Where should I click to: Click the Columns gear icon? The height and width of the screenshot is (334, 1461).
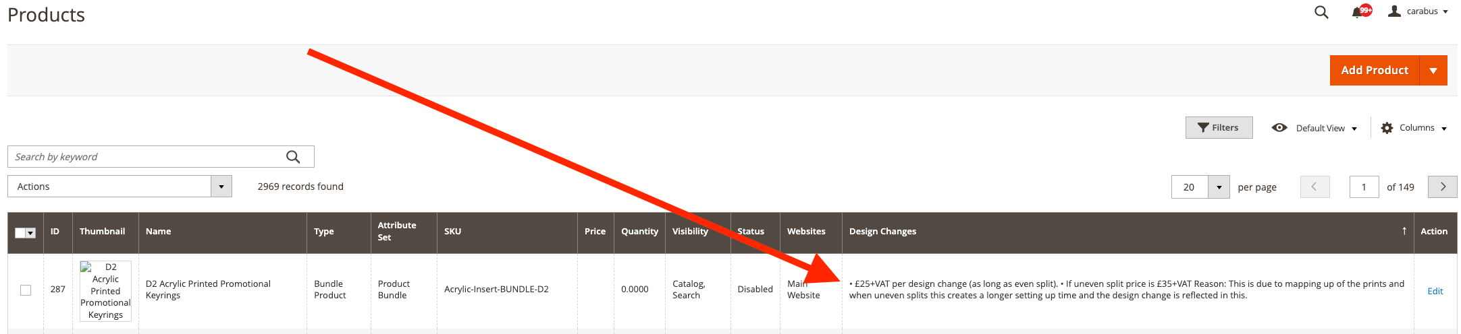point(1387,128)
